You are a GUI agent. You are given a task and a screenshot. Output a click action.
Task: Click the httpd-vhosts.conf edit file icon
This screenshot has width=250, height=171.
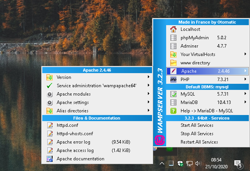(50, 134)
